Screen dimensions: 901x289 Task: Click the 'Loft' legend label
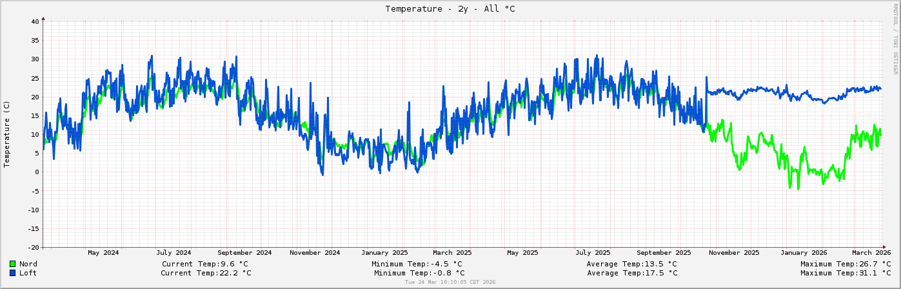tap(28, 273)
